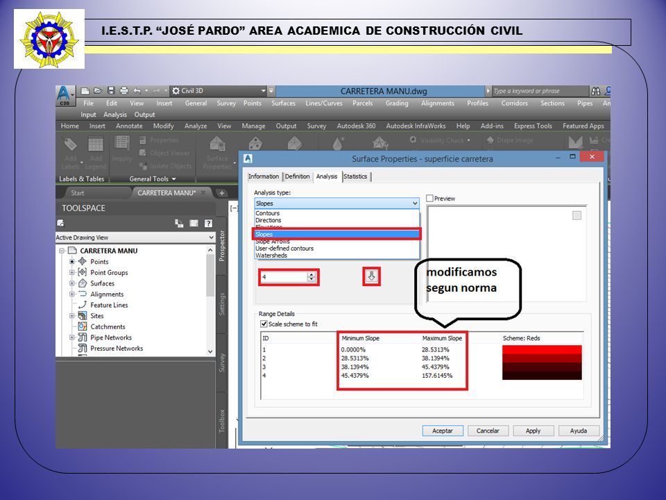Switch to the Start document tab
The image size is (666, 500).
point(77,193)
